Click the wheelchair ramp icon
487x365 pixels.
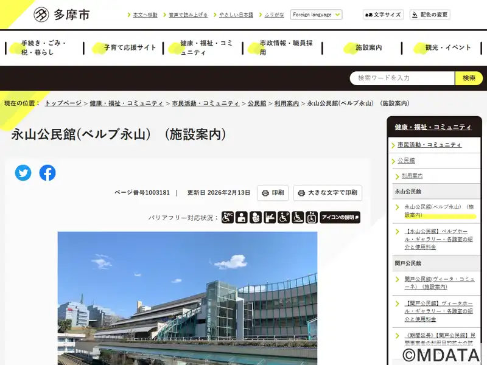click(298, 217)
